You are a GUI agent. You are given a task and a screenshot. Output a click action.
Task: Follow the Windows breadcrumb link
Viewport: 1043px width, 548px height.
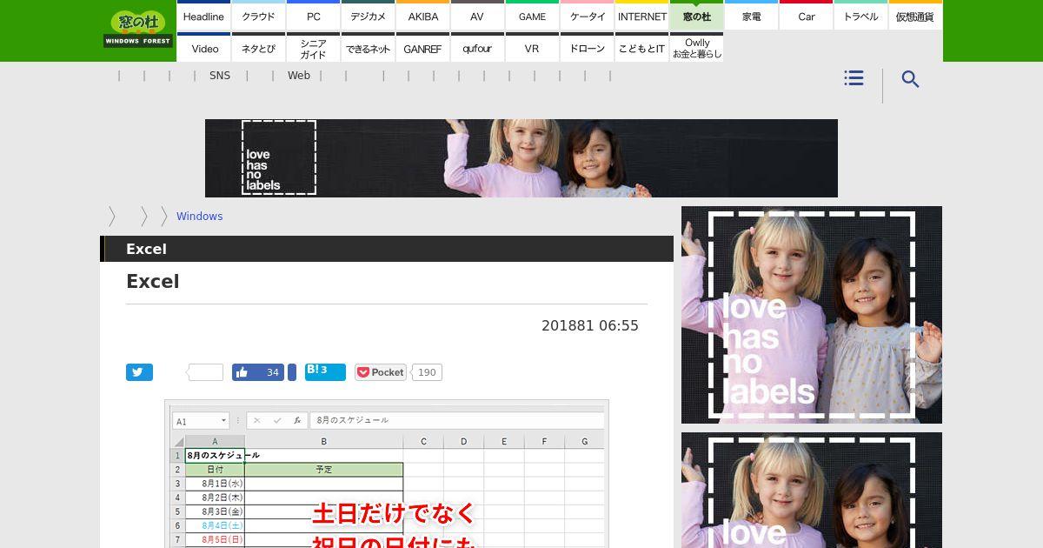pyautogui.click(x=199, y=217)
